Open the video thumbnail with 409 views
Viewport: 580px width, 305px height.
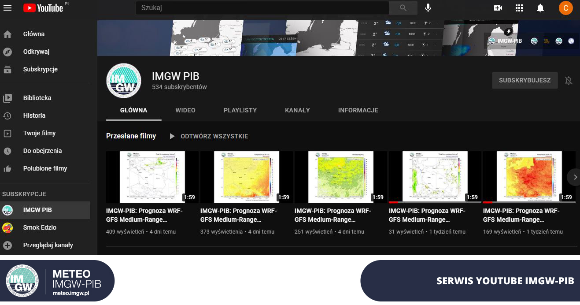click(152, 177)
